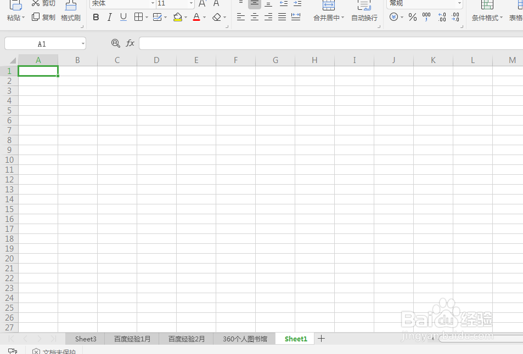523x354 pixels.
Task: Open the currency format dropdown arrow
Action: click(x=402, y=18)
